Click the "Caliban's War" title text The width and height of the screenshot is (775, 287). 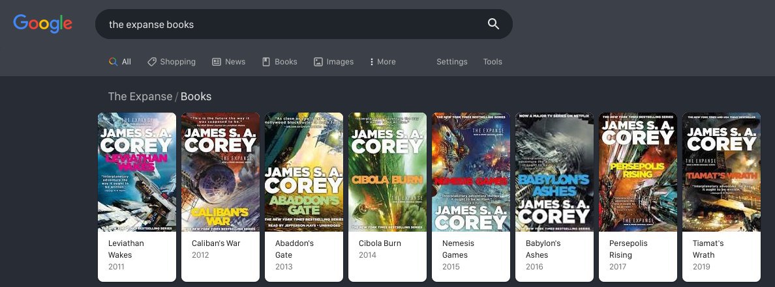pyautogui.click(x=216, y=243)
